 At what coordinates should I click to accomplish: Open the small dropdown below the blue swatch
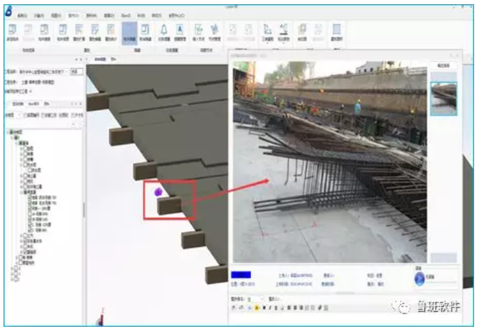point(255,299)
